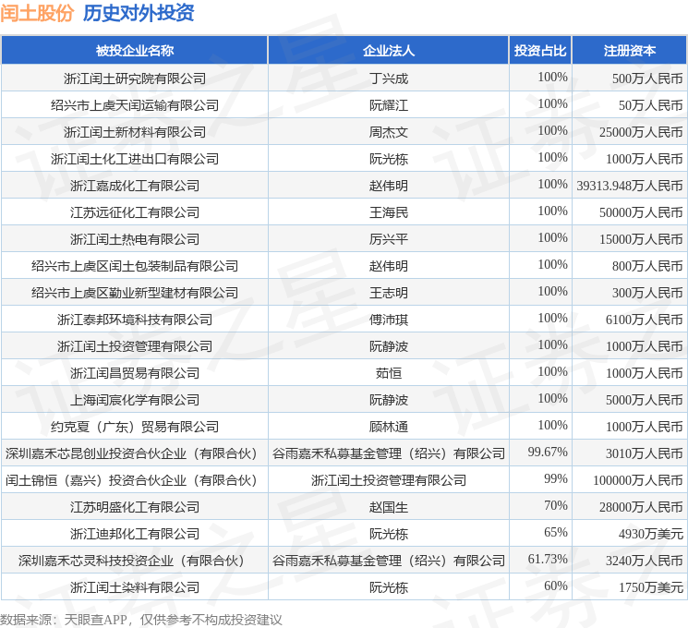This screenshot has height=628, width=688.
Task: Click legal person 傅沛琪
Action: point(388,320)
